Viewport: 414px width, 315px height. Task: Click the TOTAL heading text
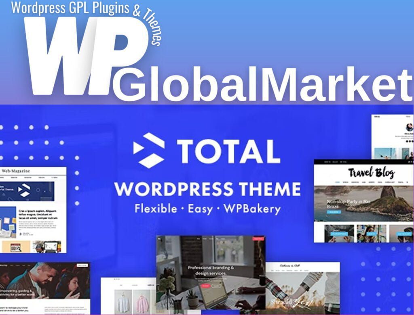point(228,151)
